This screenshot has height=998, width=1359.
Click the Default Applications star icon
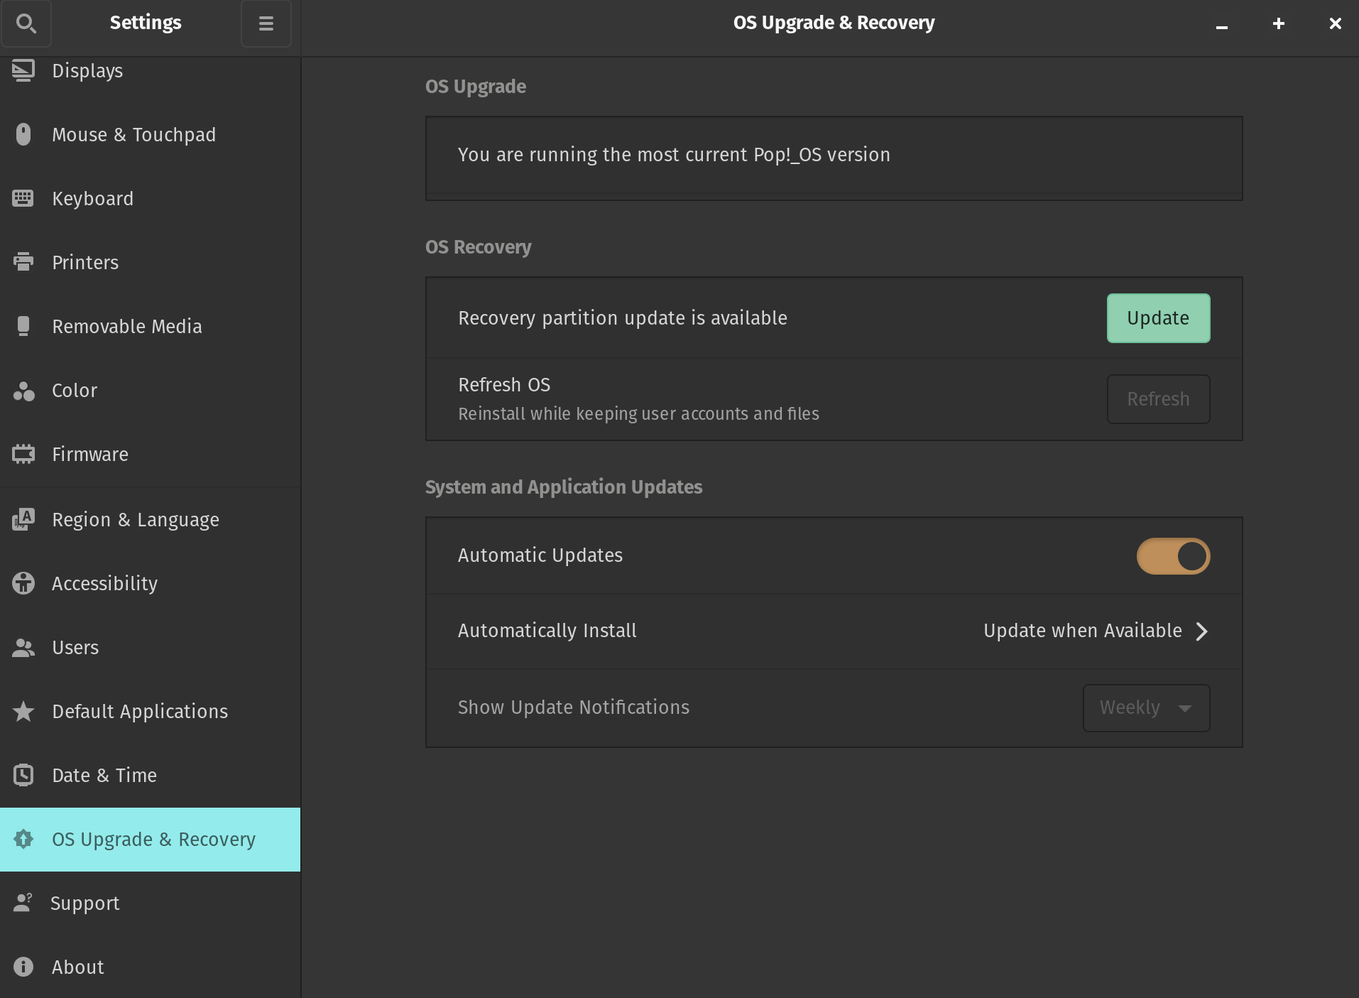tap(23, 711)
